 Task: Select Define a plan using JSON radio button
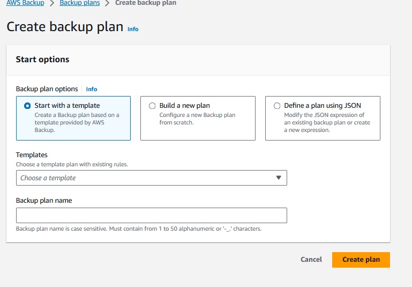click(x=277, y=106)
